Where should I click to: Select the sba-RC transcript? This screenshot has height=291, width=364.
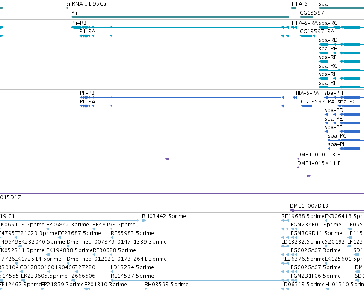(341, 27)
